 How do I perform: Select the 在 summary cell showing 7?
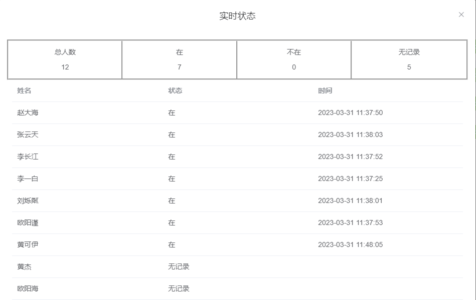coord(179,59)
